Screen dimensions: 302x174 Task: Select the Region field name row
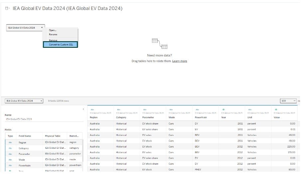tap(22, 142)
